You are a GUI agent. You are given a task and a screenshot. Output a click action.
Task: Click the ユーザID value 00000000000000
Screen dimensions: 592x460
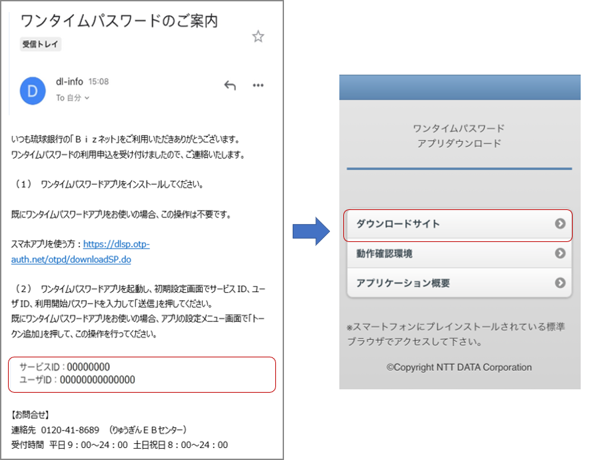97,380
